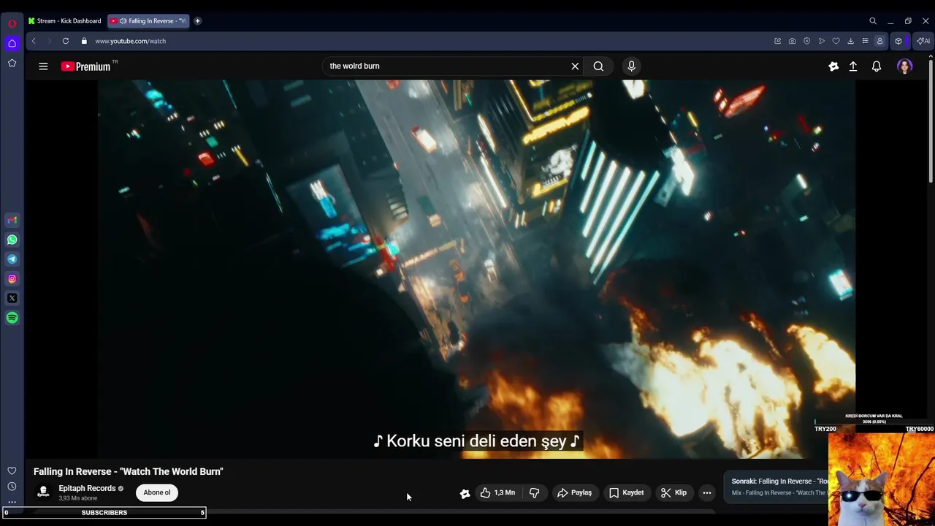Mute the tab via speaker icon

[123, 21]
